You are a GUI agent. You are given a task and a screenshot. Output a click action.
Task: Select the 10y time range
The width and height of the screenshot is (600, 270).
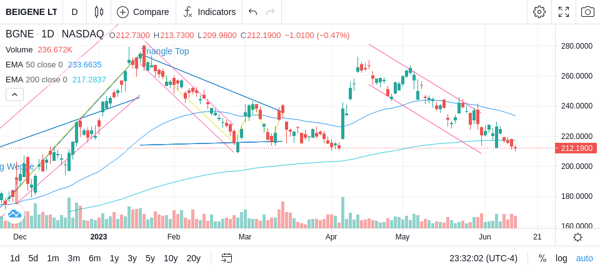click(x=170, y=259)
